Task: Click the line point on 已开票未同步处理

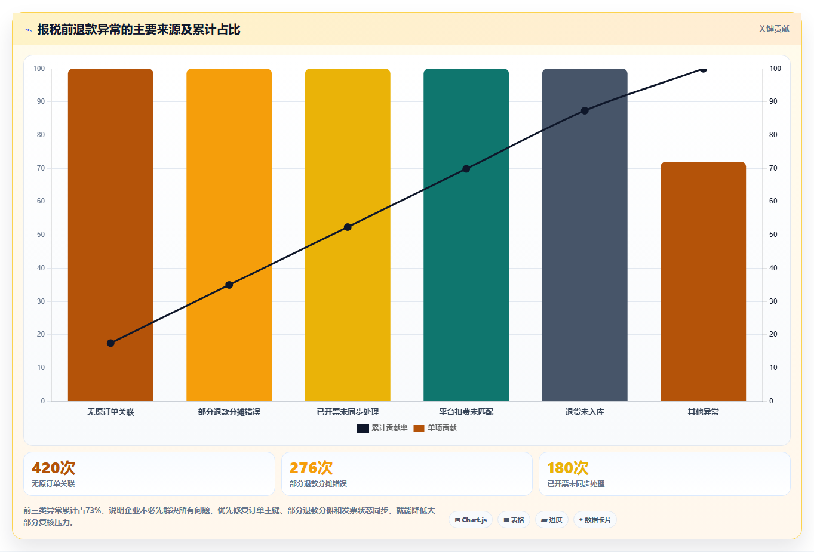Action: click(348, 227)
